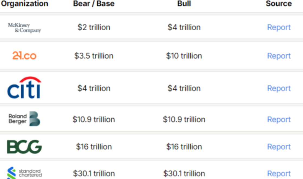The image size is (303, 179).
Task: Select McKinsey's $2 trillion bear value
Action: click(x=94, y=27)
